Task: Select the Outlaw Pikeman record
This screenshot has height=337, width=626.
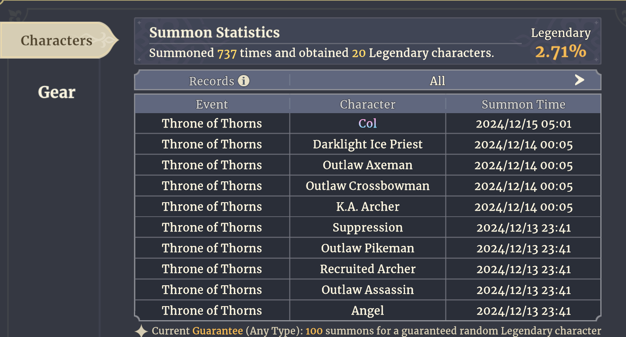Action: 368,248
